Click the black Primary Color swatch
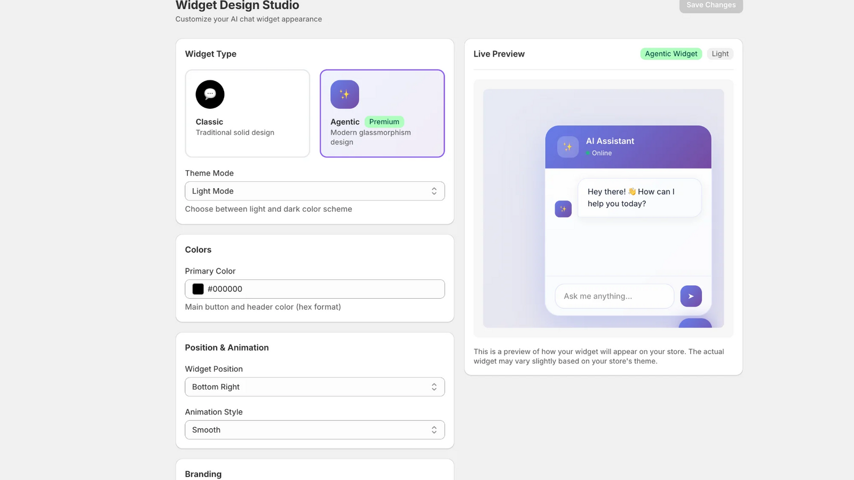 click(x=197, y=289)
